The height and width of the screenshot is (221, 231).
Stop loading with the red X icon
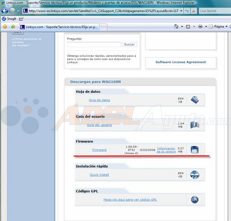click(194, 11)
